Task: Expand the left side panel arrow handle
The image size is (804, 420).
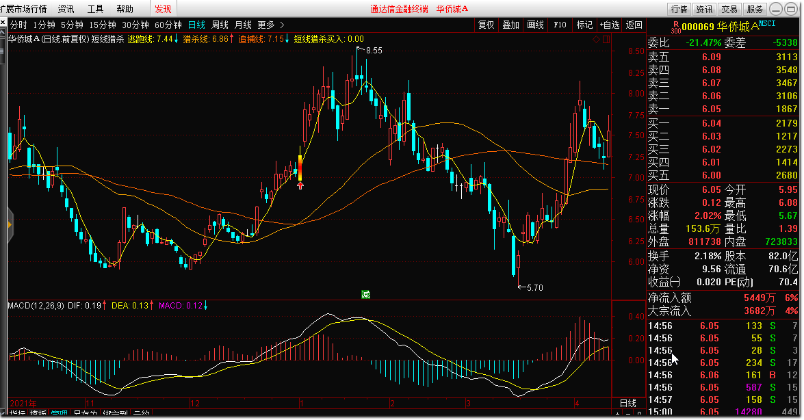Action: pyautogui.click(x=9, y=224)
